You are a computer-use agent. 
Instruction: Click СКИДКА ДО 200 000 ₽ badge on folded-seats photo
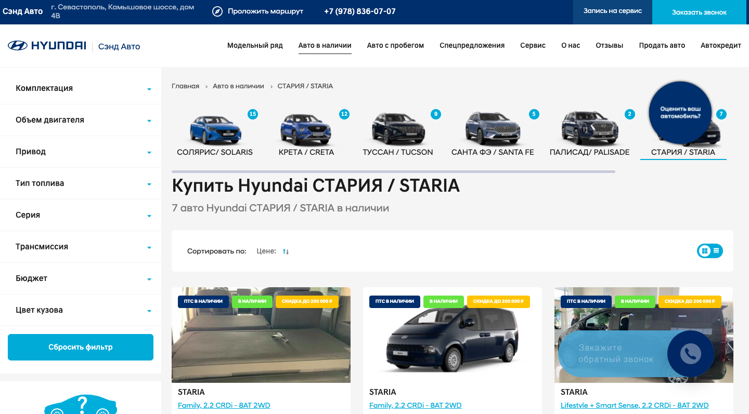(x=307, y=301)
